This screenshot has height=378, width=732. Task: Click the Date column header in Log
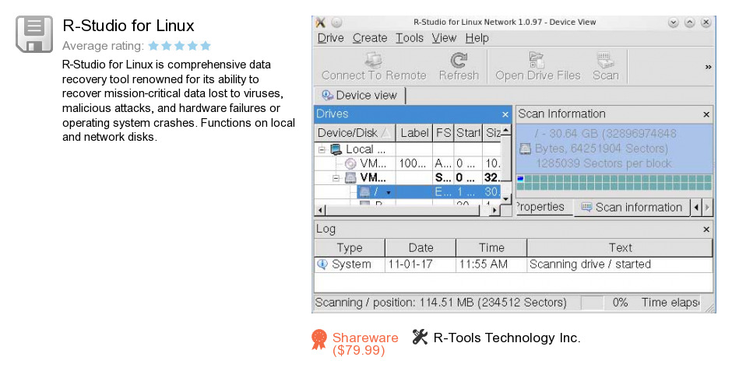(421, 248)
